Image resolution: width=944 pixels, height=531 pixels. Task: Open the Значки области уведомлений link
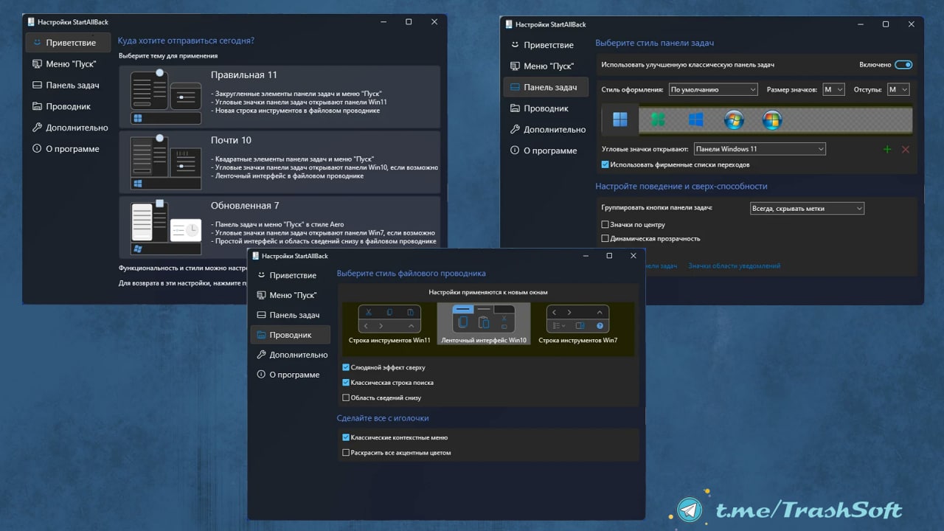[x=734, y=265]
